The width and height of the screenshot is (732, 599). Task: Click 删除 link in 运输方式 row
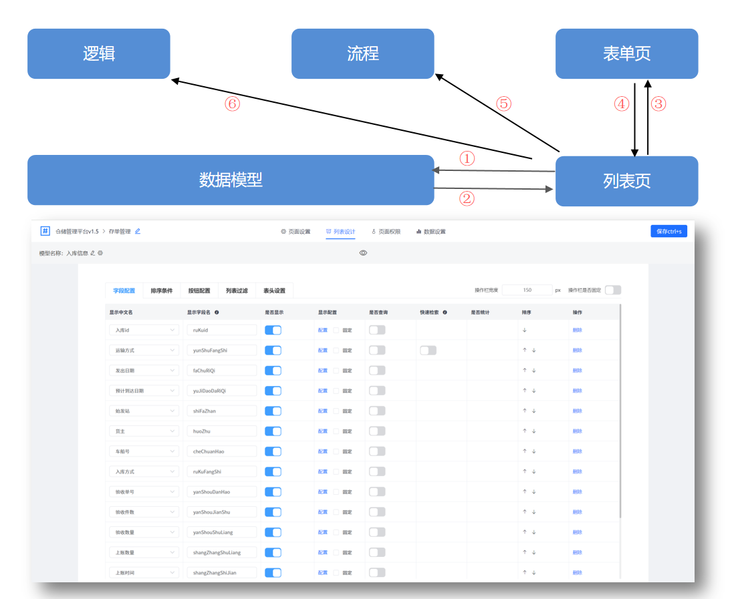(578, 350)
